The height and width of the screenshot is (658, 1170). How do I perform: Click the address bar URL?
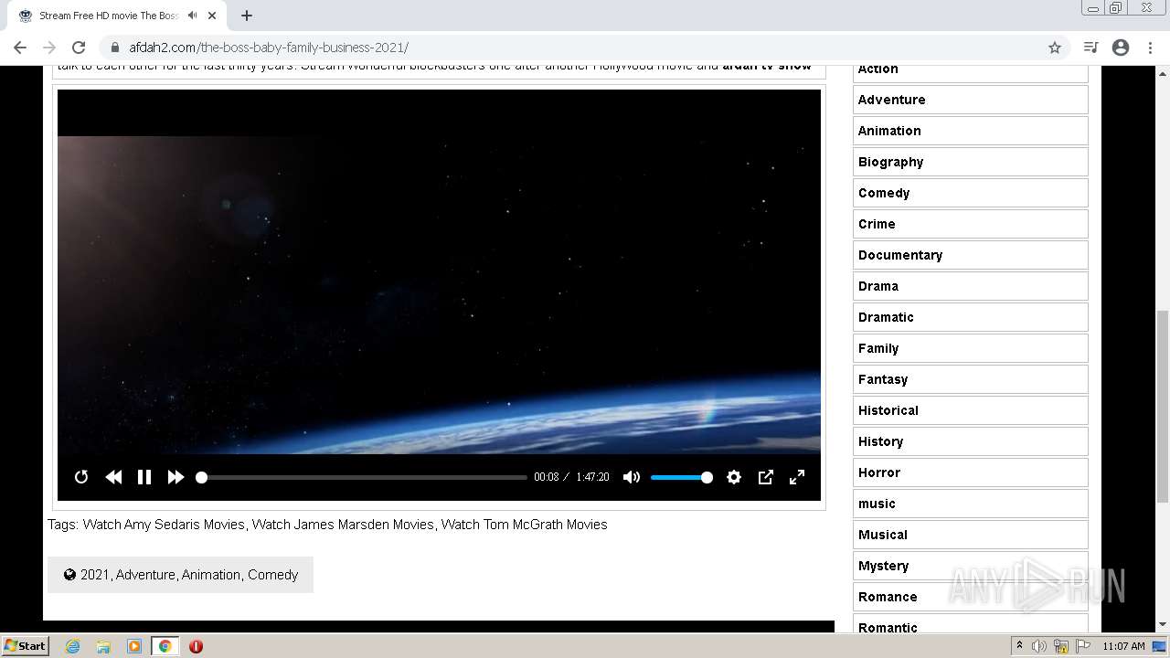(269, 48)
